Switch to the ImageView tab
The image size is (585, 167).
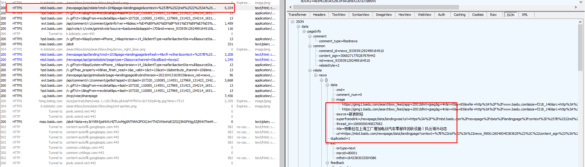tap(384, 15)
